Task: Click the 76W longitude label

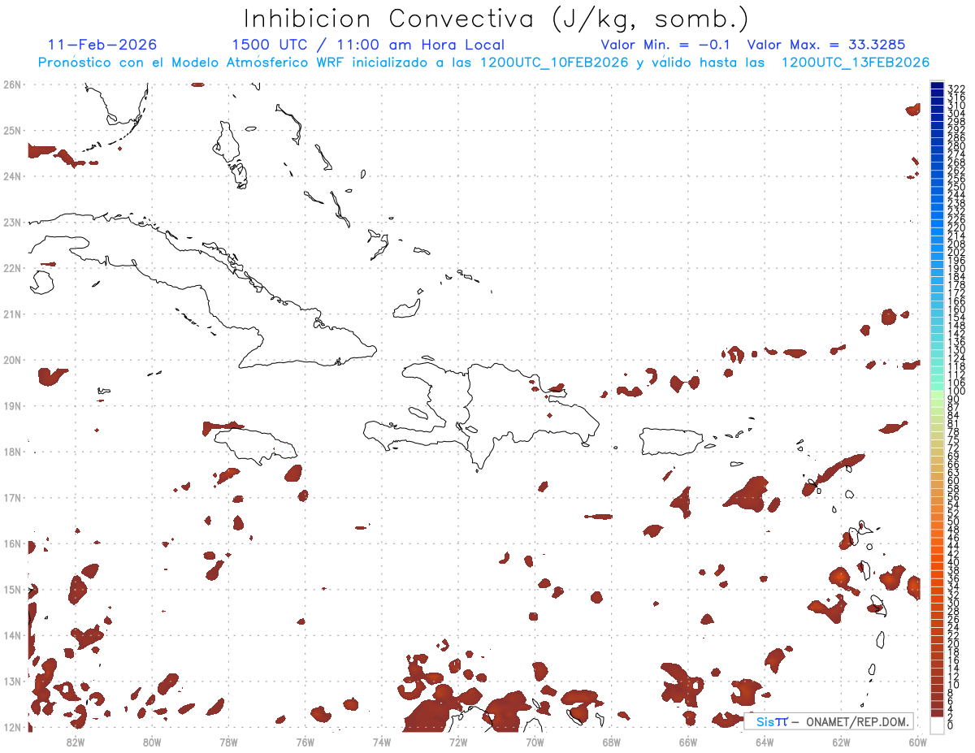Action: point(305,742)
